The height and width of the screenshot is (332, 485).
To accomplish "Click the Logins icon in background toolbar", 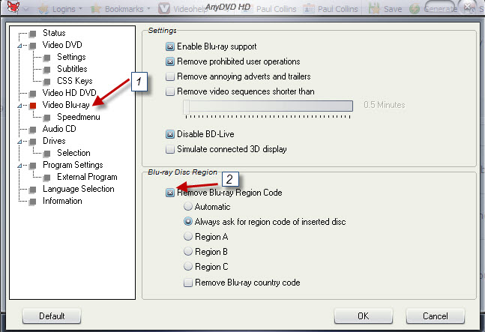I will pos(43,9).
